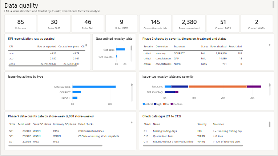Click the asp KPI row label
278x156 pixels.
(11, 59)
